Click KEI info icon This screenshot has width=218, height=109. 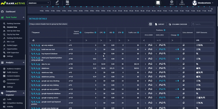click(x=114, y=33)
